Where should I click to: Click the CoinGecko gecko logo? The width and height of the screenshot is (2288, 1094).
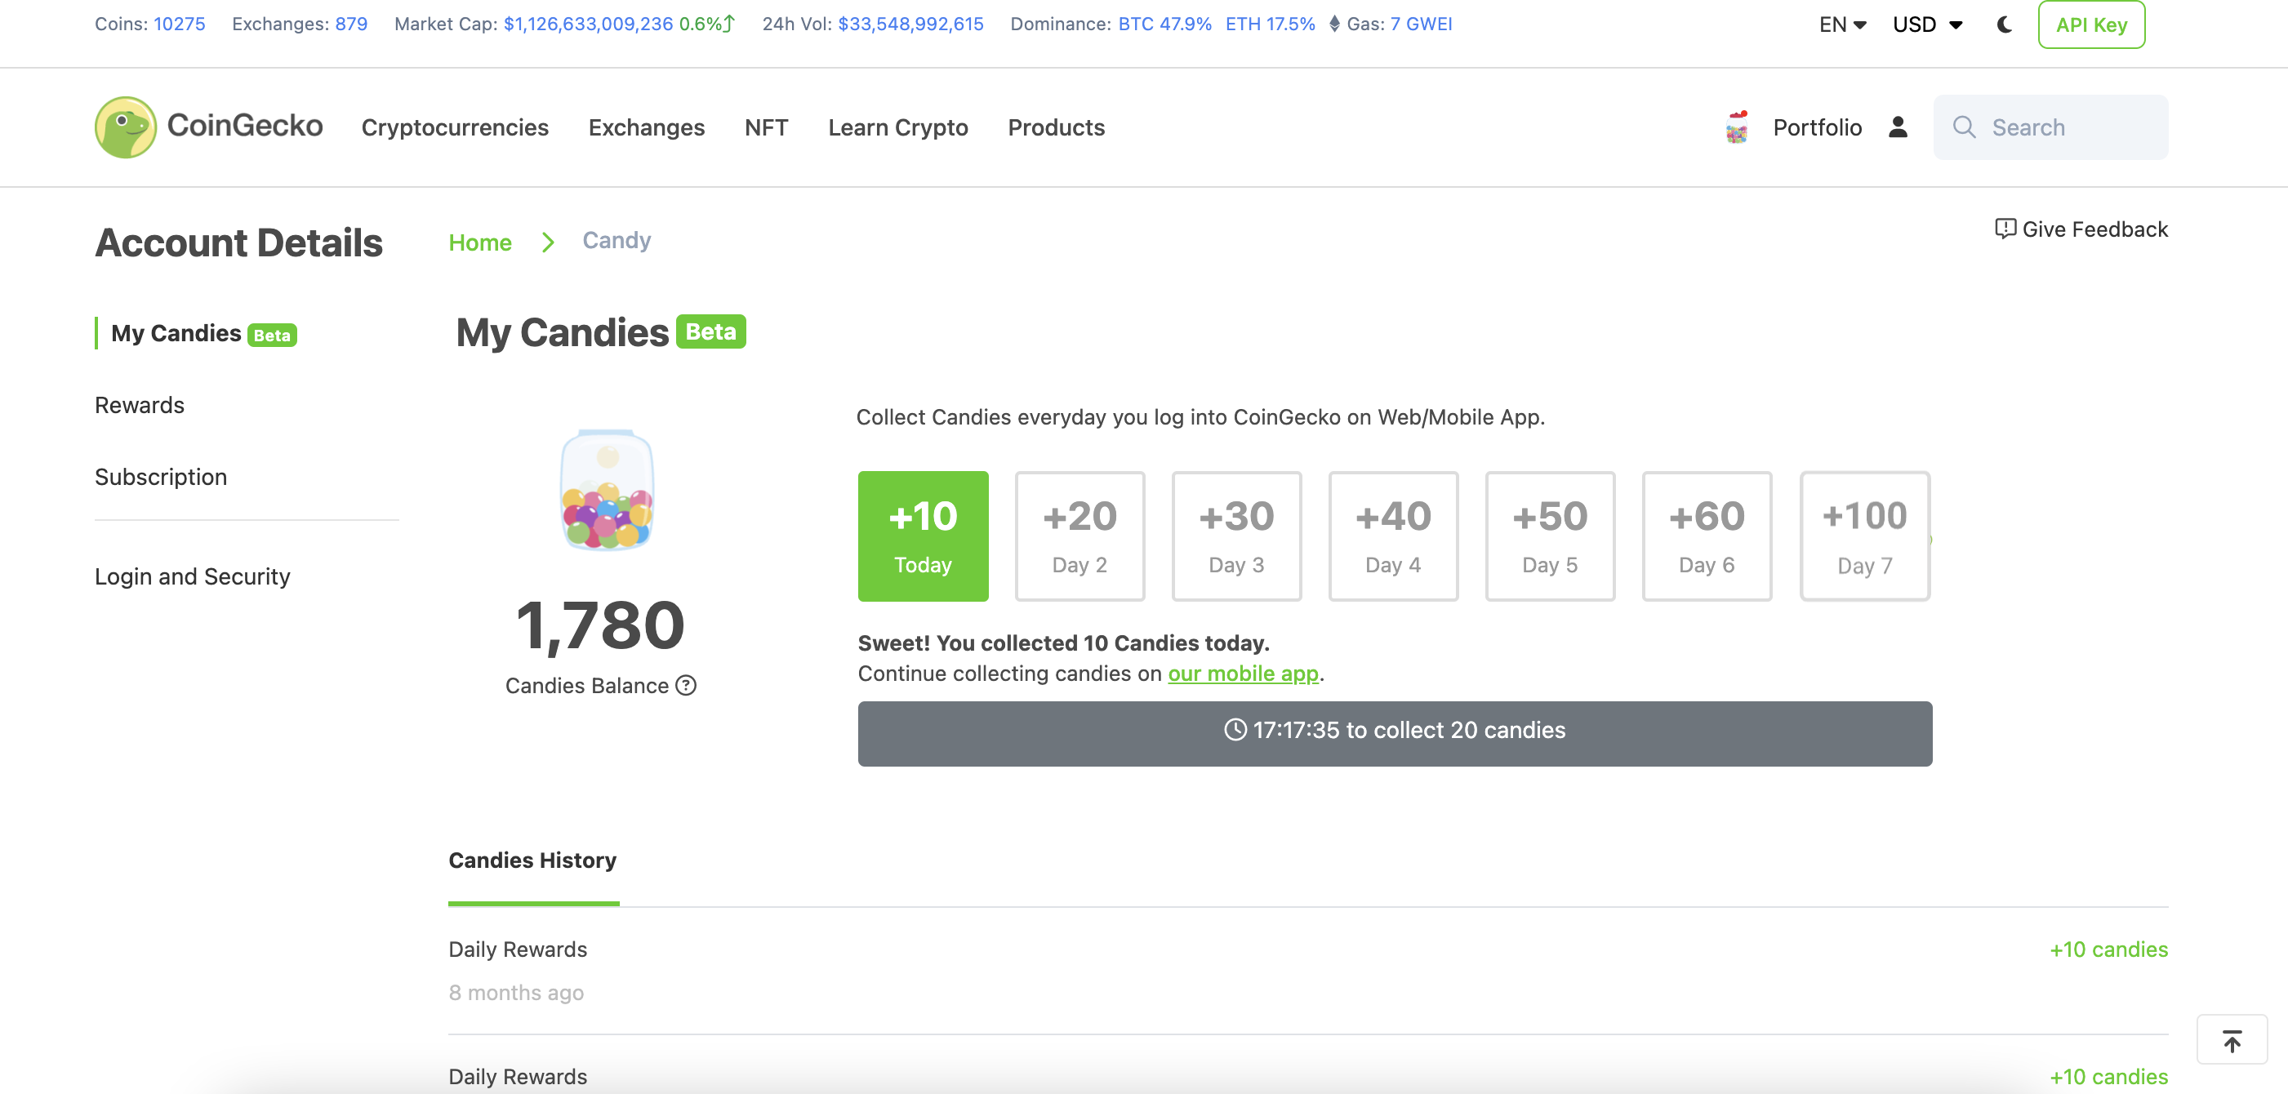pyautogui.click(x=125, y=127)
